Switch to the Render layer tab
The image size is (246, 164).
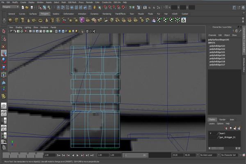(x=222, y=120)
